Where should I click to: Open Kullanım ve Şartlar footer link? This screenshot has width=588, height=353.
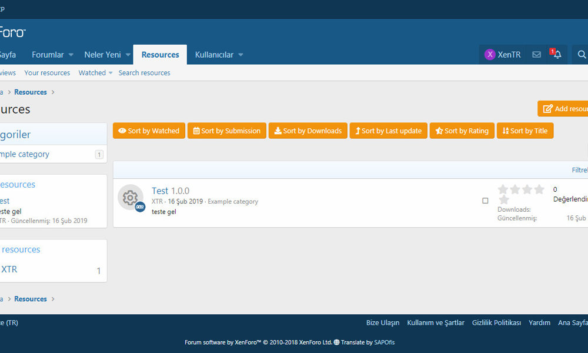point(436,322)
